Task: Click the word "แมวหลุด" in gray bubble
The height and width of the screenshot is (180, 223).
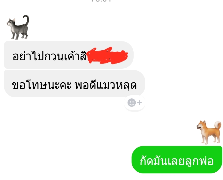Action: pyautogui.click(x=117, y=85)
